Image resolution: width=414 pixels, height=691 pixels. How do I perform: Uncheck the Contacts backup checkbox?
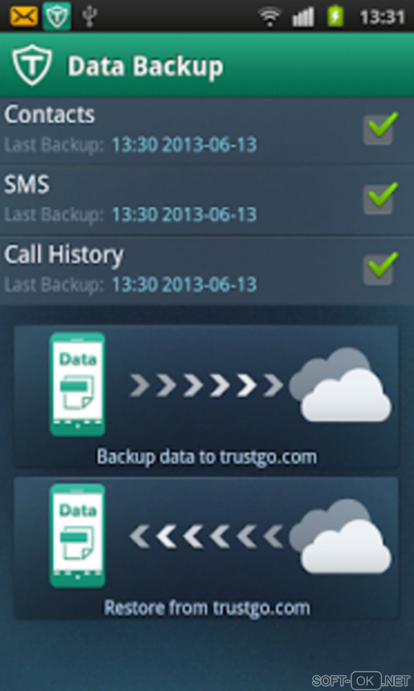coord(379,129)
